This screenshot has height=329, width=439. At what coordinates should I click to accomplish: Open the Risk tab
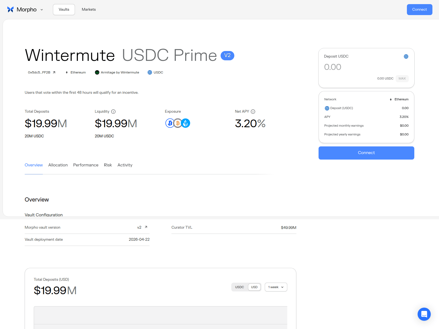point(108,165)
